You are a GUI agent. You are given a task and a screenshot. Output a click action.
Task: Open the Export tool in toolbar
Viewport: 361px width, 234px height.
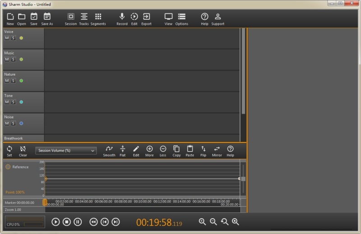tap(146, 17)
